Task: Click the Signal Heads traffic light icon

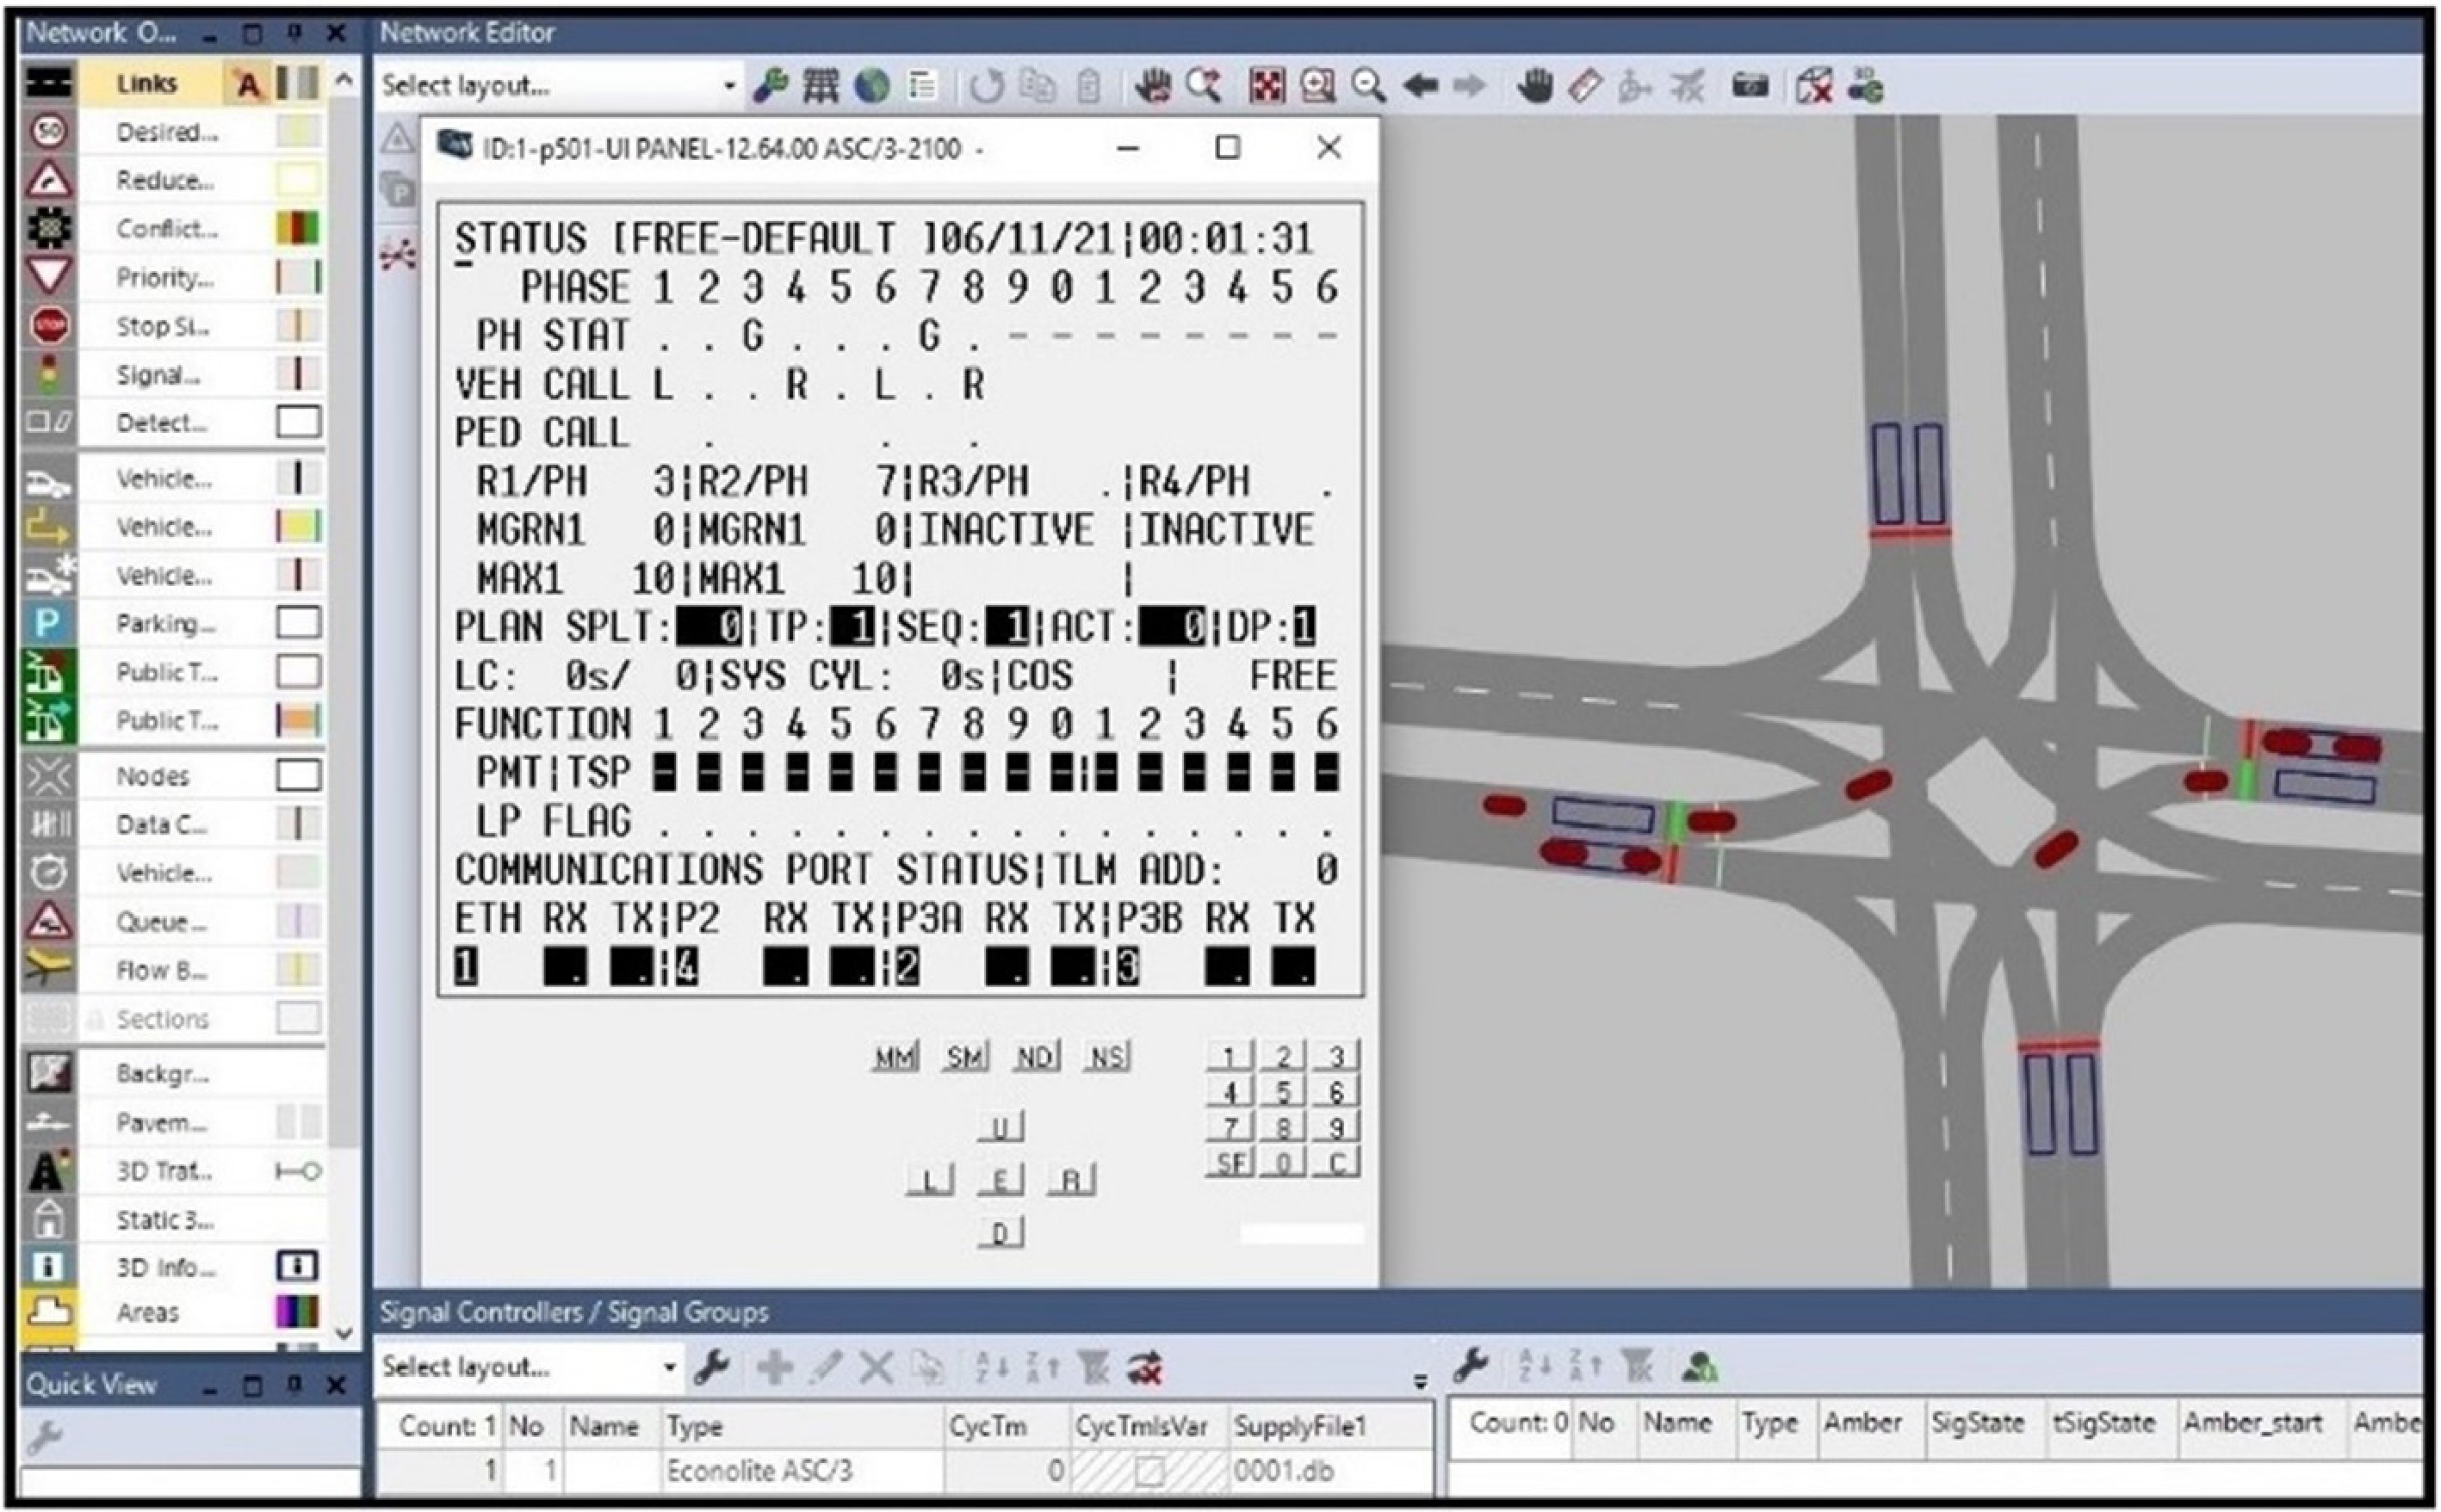Action: pyautogui.click(x=48, y=375)
